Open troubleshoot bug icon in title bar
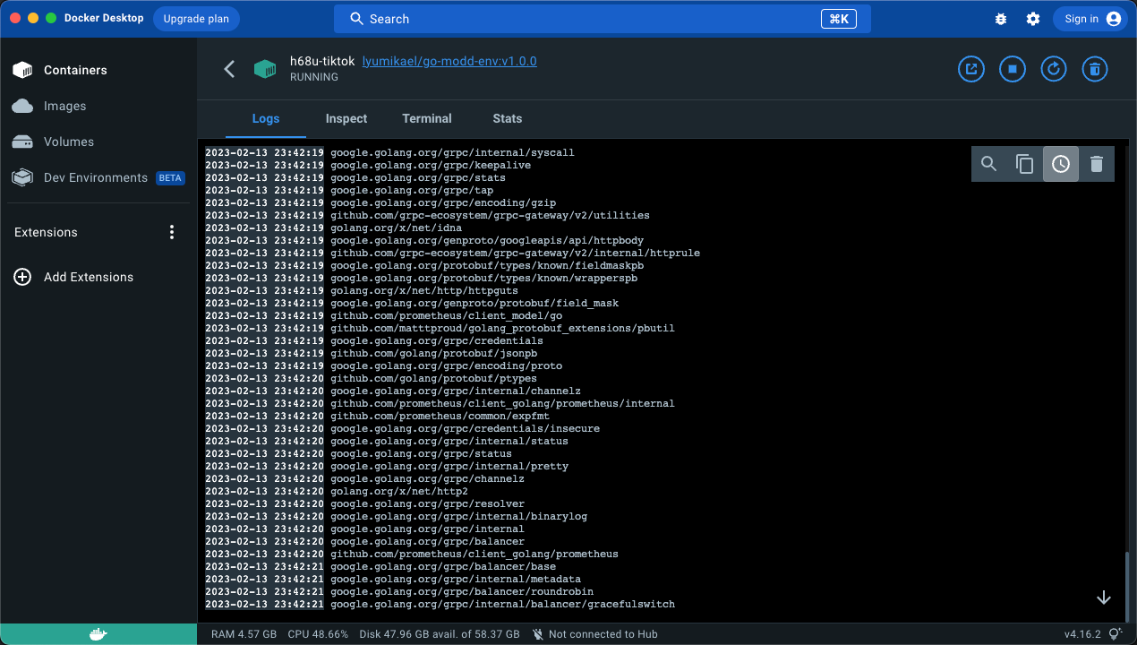1137x645 pixels. [1001, 19]
